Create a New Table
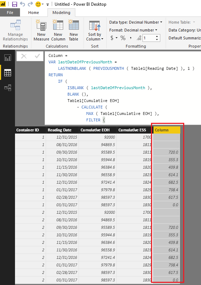Image resolution: width=201 pixels, height=285 pixels. point(74,30)
